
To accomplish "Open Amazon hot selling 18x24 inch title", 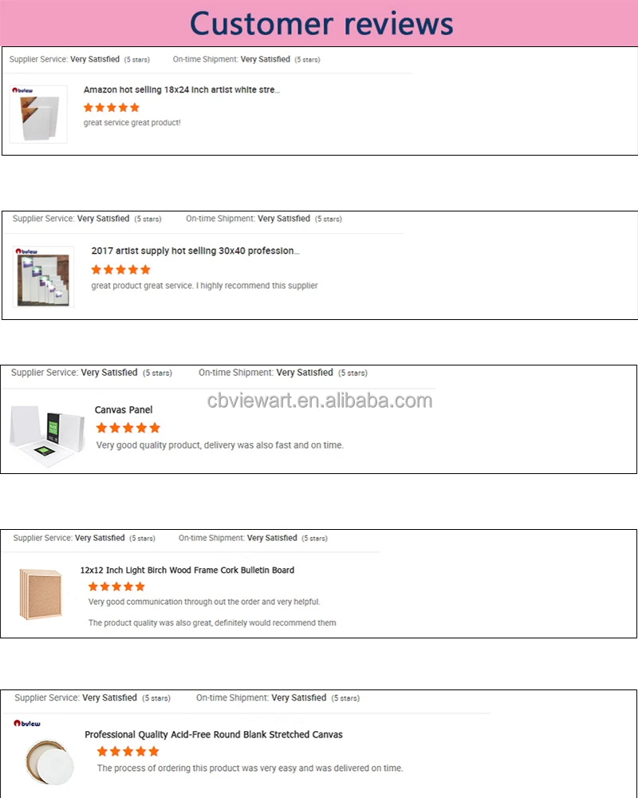I will tap(182, 90).
